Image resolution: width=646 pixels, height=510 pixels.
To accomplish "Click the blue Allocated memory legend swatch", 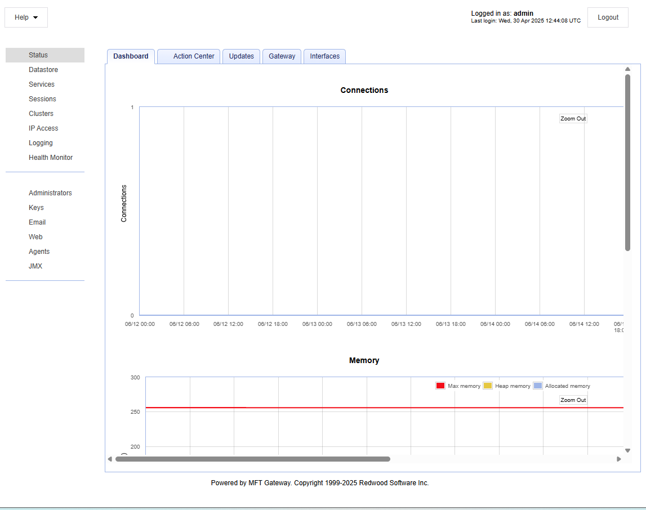I will coord(538,386).
